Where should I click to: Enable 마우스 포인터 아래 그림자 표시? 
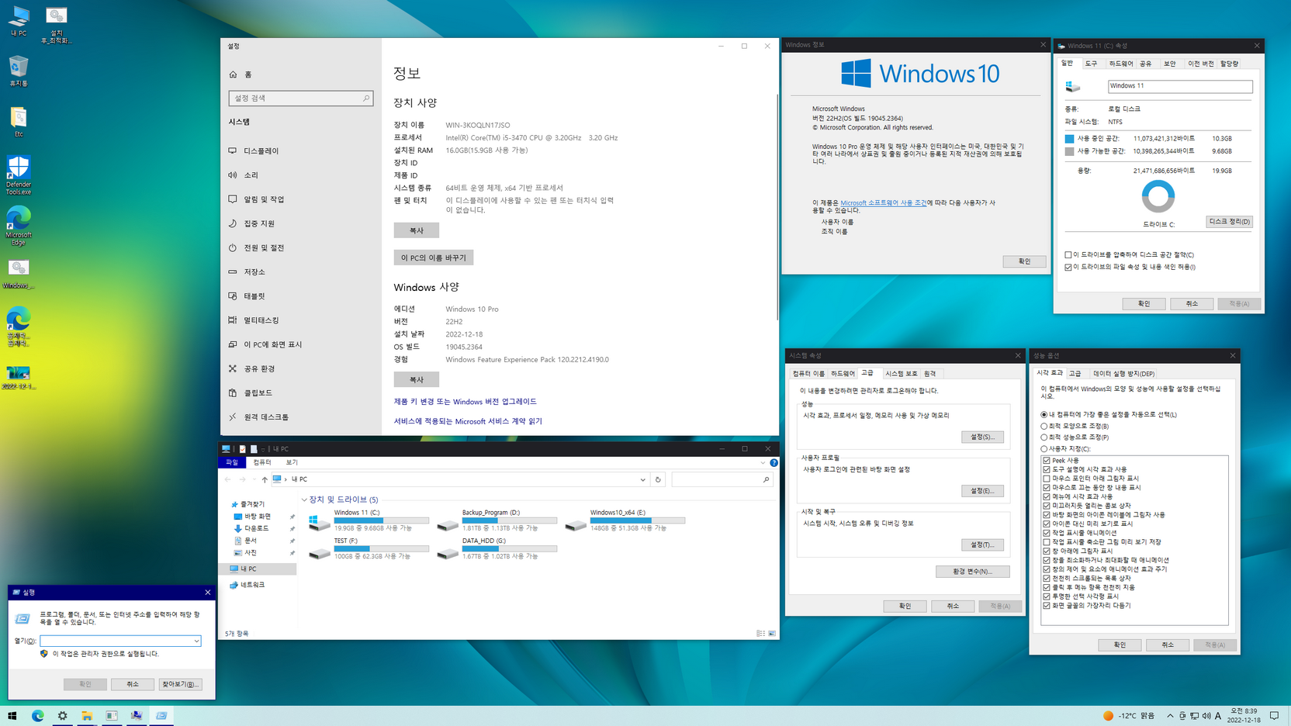click(x=1047, y=479)
